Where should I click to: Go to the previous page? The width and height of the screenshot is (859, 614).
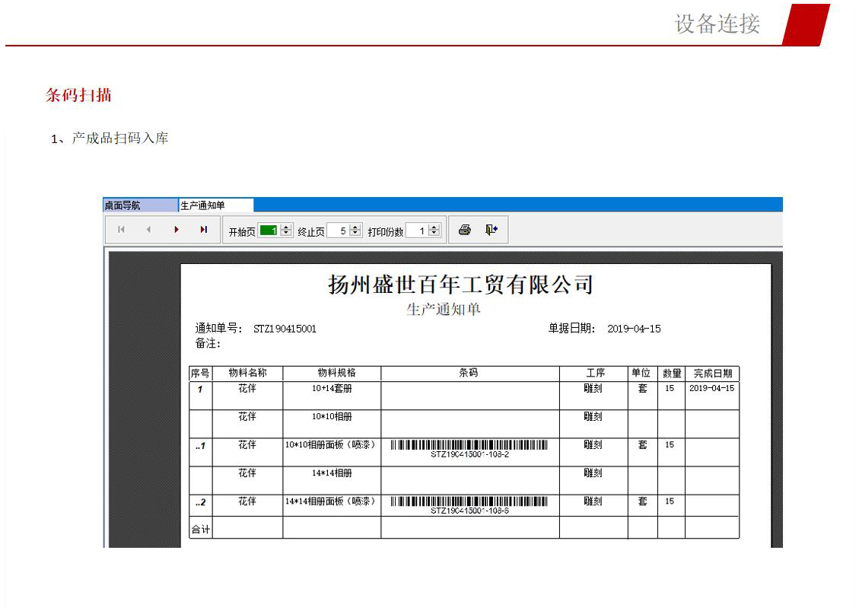(148, 230)
